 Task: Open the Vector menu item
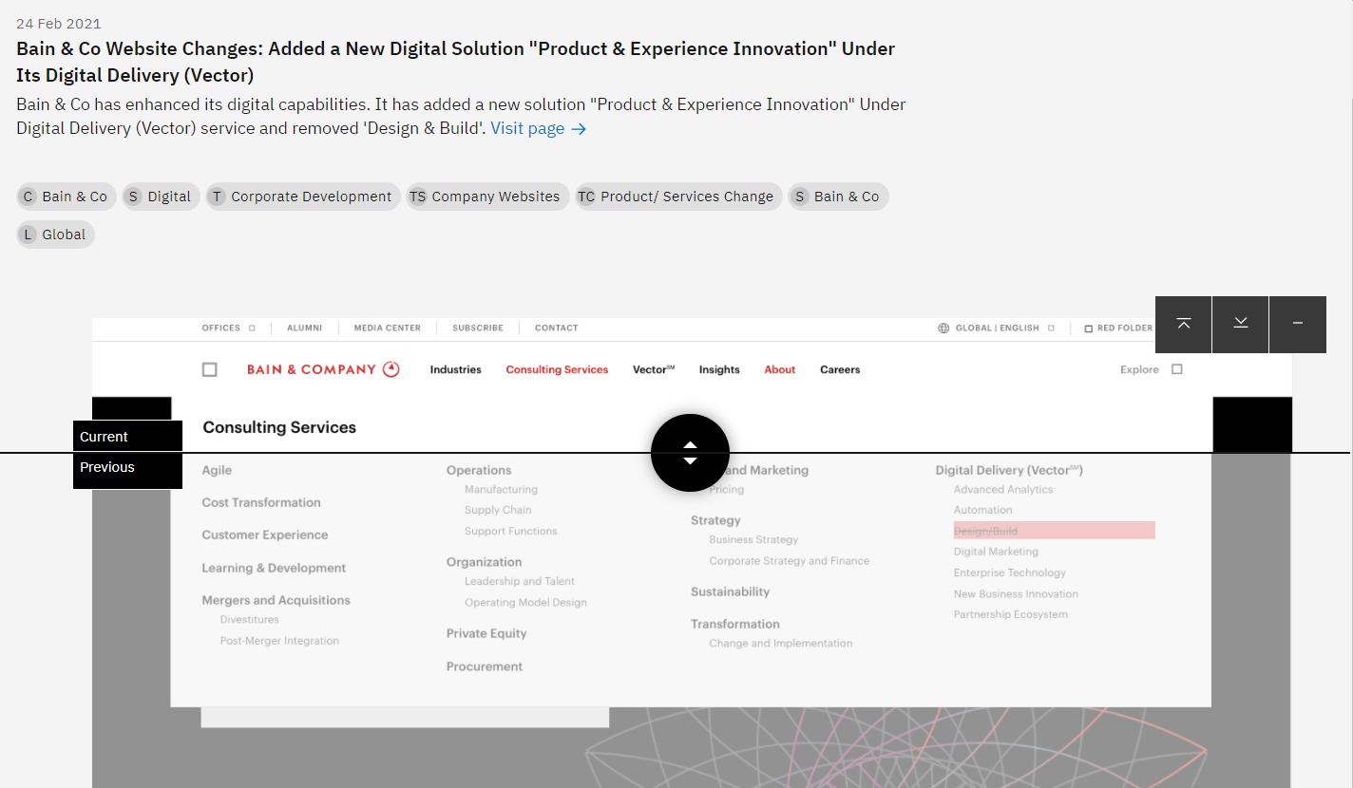coord(654,369)
